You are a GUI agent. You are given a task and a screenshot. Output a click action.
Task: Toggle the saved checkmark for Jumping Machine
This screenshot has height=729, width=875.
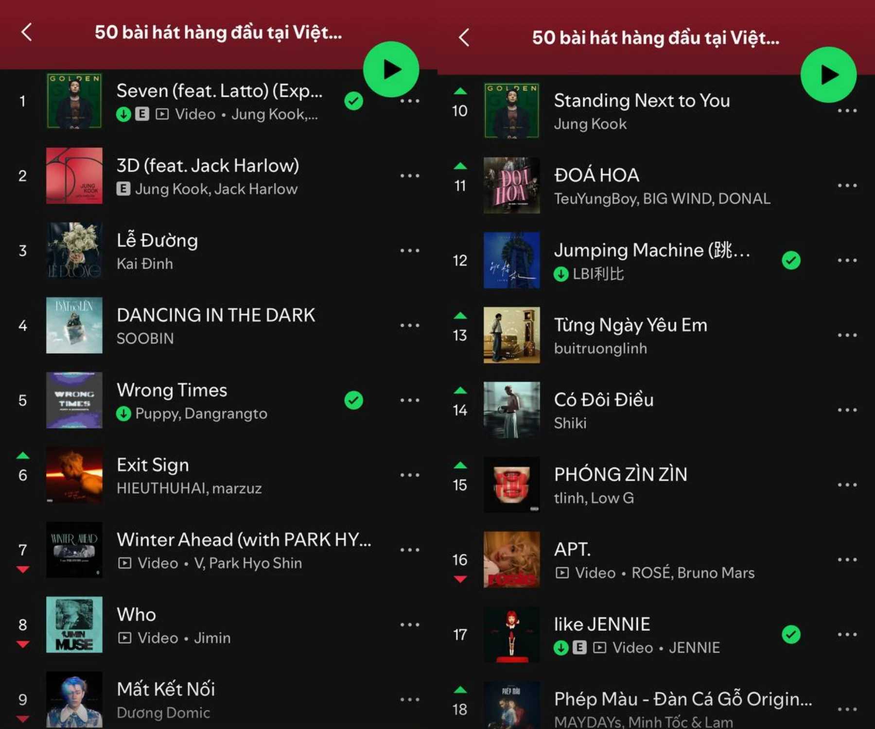pos(791,260)
